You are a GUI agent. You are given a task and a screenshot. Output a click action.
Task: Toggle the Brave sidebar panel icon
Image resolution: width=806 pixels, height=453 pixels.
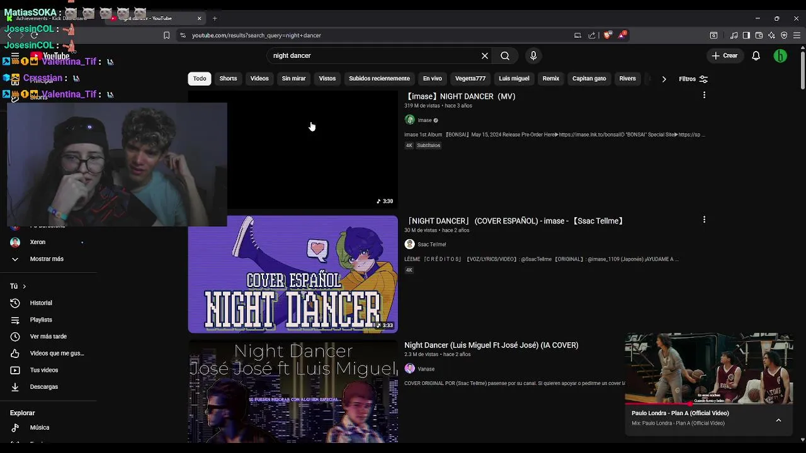click(746, 35)
